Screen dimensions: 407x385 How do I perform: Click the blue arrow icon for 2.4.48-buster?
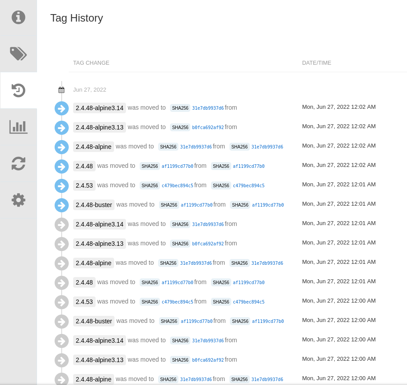pyautogui.click(x=61, y=205)
